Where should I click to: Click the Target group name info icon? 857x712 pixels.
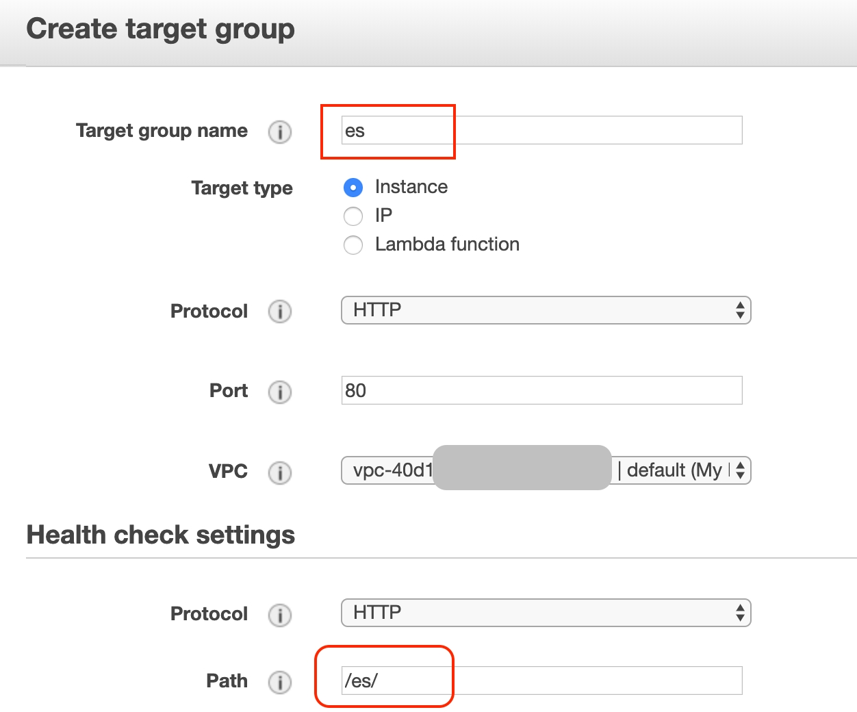tap(279, 131)
